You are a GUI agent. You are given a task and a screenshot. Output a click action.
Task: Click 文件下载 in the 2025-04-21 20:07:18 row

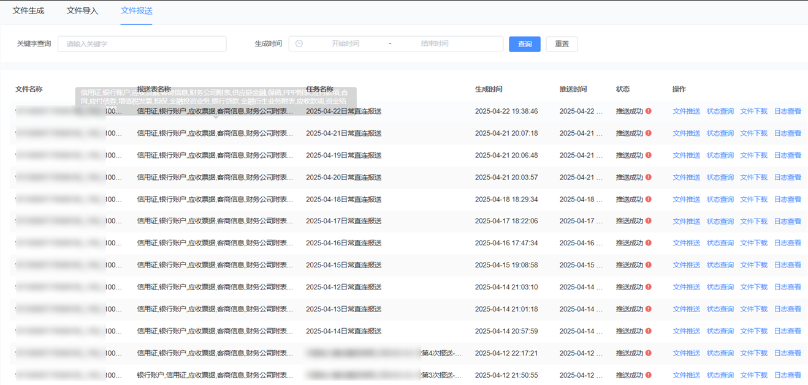754,133
